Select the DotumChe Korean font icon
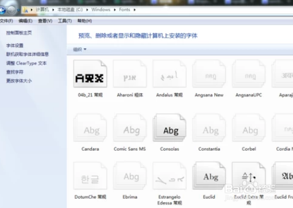 (x=90, y=176)
